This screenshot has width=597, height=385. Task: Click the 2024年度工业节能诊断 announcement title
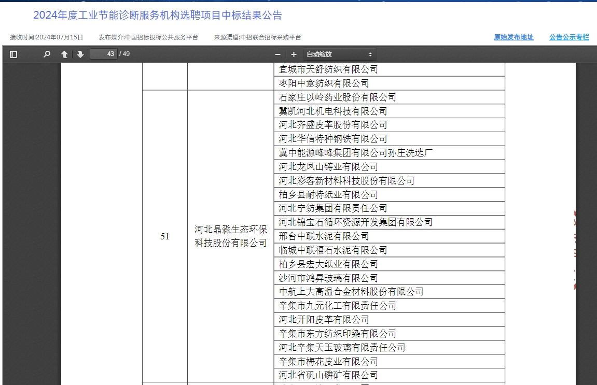coord(158,15)
